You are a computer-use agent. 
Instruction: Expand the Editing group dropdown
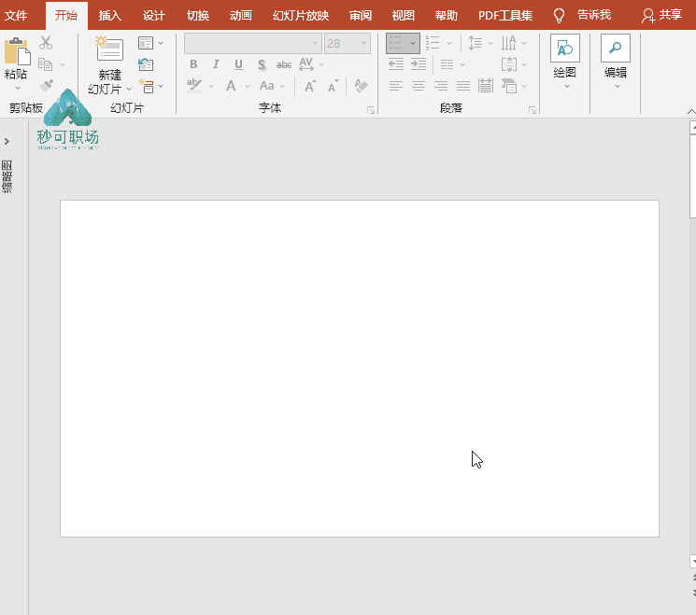pos(617,86)
